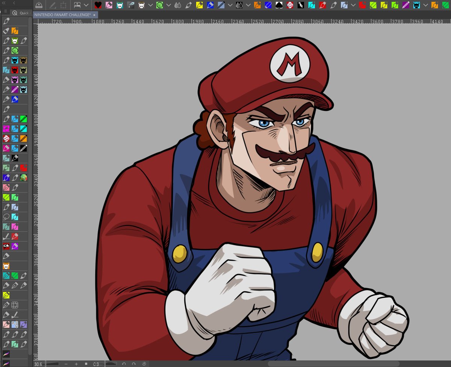This screenshot has height=367, width=451.
Task: Select the speech balloon lasso icon in Quick Access
Action: (x=6, y=216)
